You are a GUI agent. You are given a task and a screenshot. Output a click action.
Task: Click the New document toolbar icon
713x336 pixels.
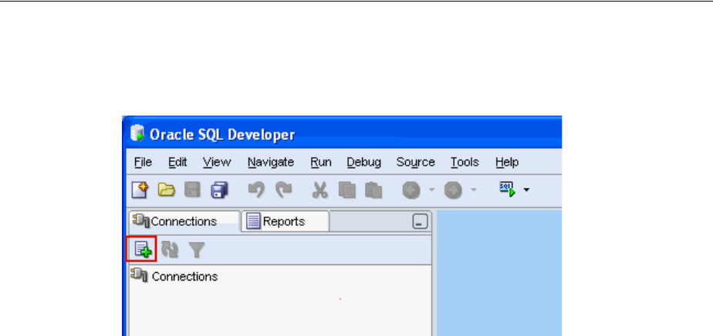pos(140,190)
